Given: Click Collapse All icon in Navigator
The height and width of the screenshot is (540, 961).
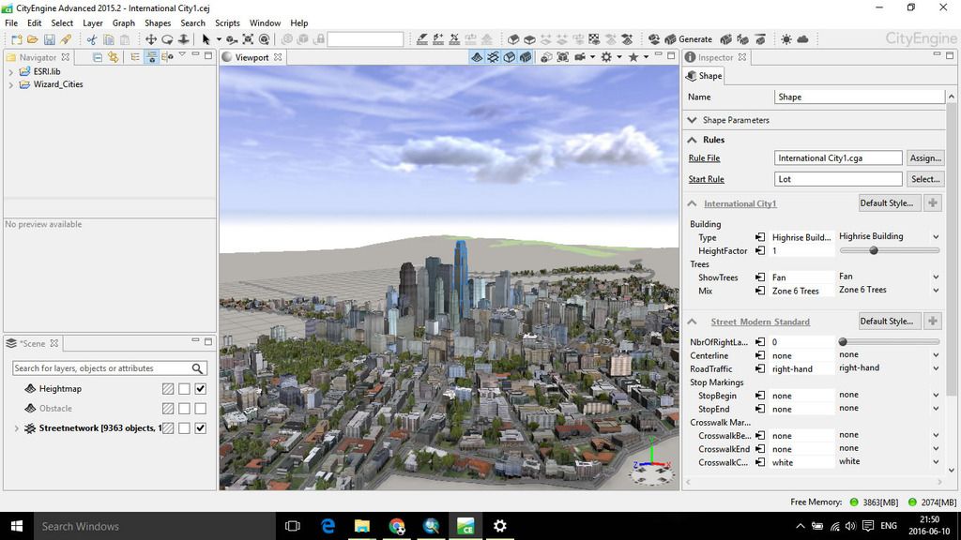Looking at the screenshot, I should coord(97,57).
